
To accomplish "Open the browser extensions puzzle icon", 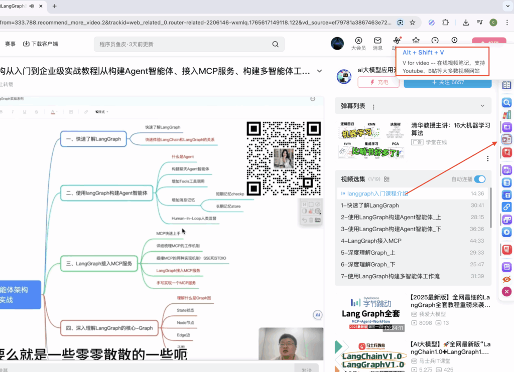I will pos(445,23).
